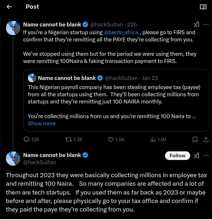Expand quoted tweet with Show more
212x219 pixels.
[42, 123]
